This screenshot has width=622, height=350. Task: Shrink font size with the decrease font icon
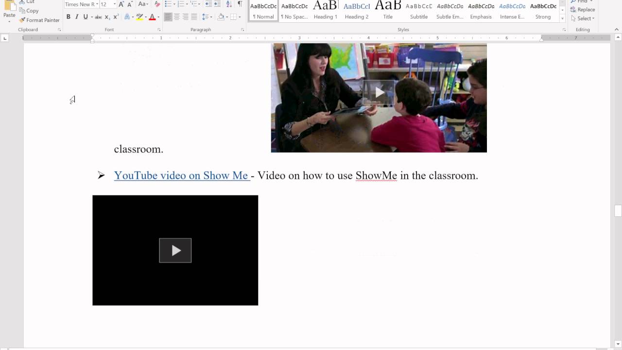pos(130,4)
